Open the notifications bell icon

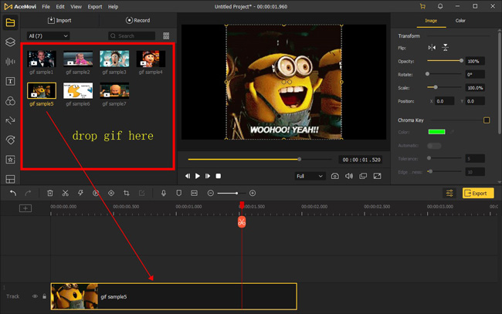click(440, 6)
